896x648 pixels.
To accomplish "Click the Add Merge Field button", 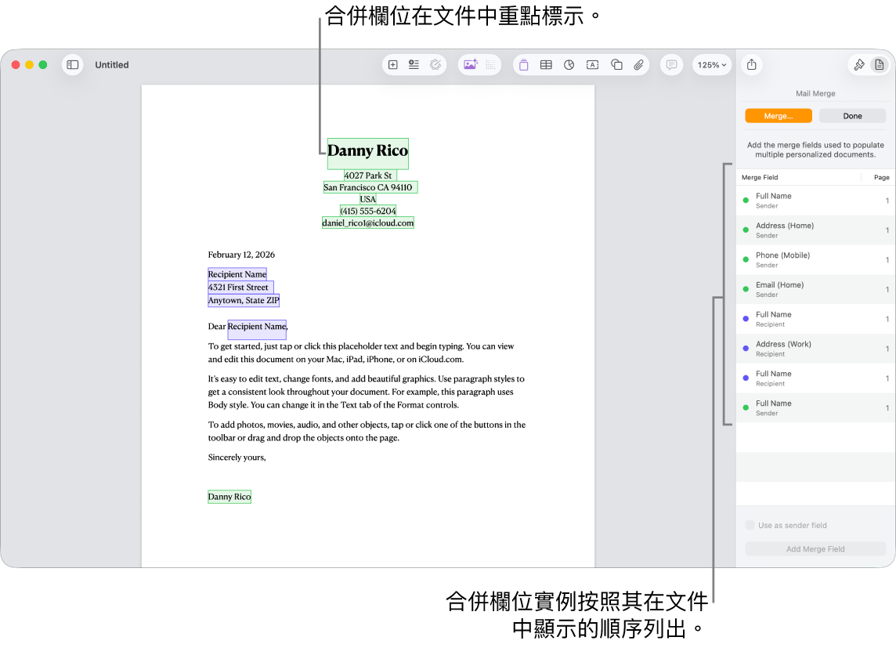I will (815, 549).
